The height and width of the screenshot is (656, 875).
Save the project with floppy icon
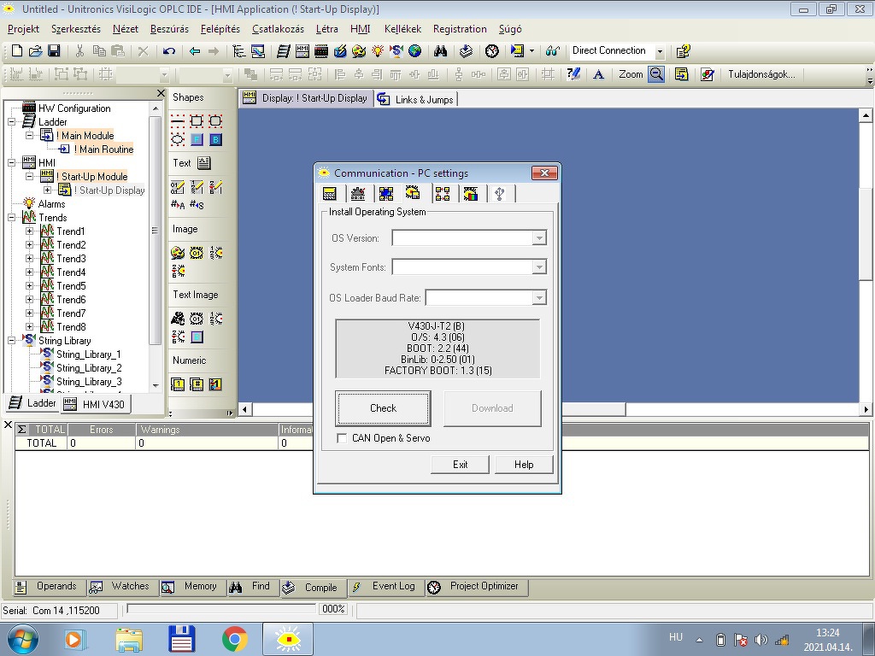click(54, 51)
